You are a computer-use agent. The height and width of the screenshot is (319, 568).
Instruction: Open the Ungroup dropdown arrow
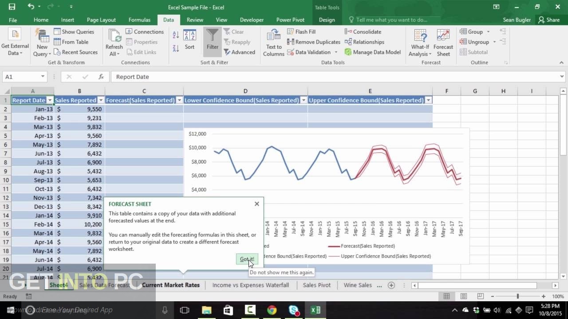coord(494,42)
